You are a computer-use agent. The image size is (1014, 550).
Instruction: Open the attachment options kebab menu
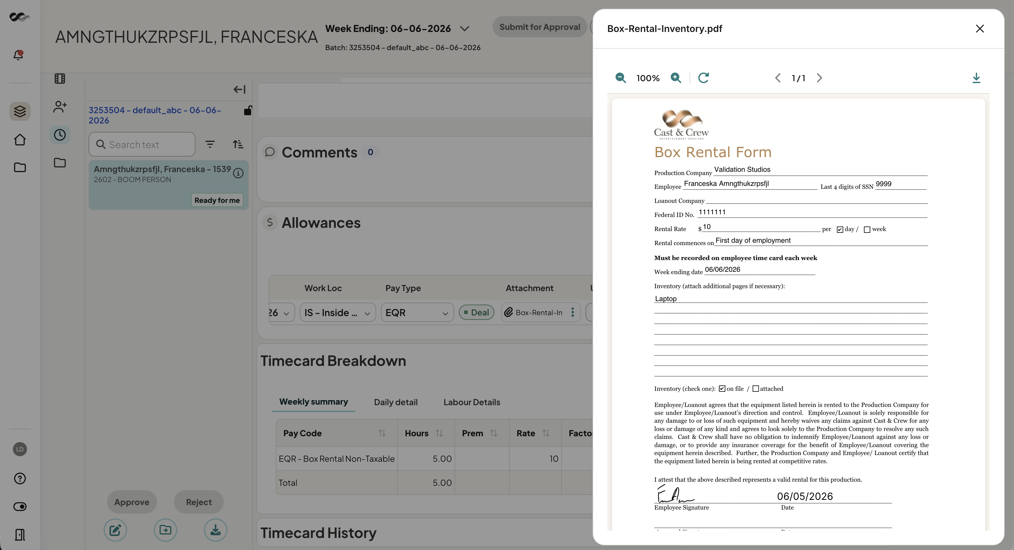point(573,312)
